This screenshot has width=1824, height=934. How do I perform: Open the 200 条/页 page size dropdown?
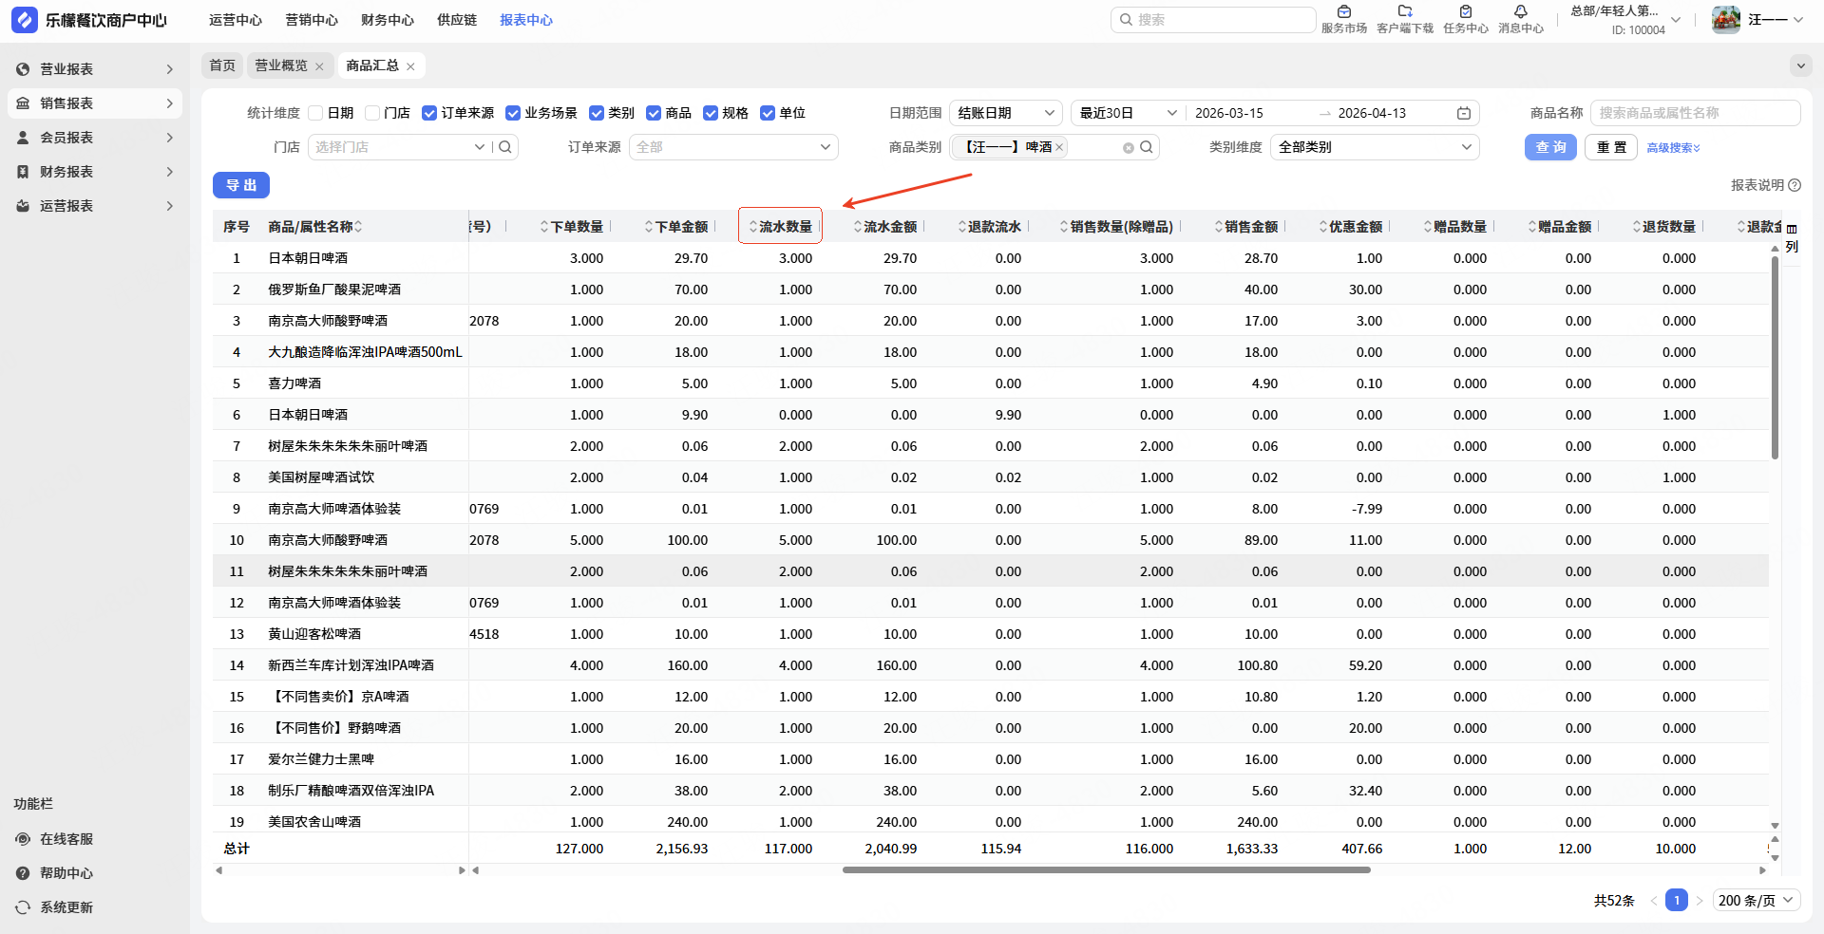(x=1756, y=900)
